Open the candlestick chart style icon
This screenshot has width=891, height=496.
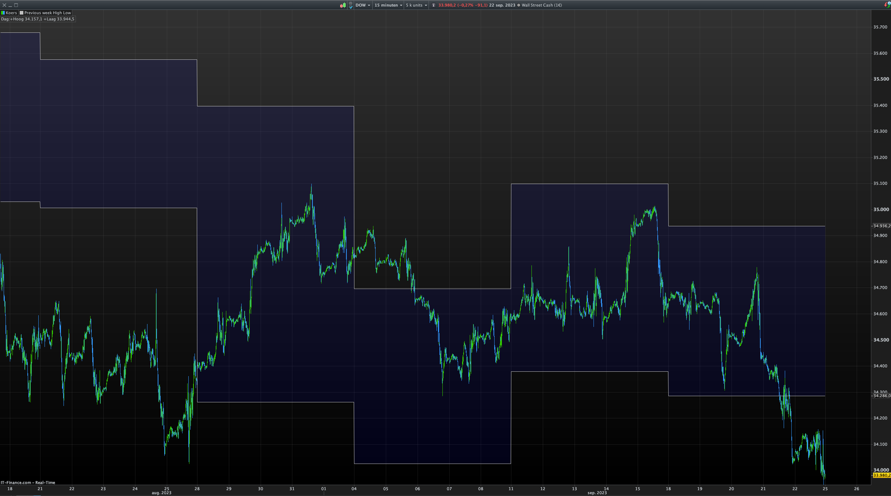[x=343, y=5]
